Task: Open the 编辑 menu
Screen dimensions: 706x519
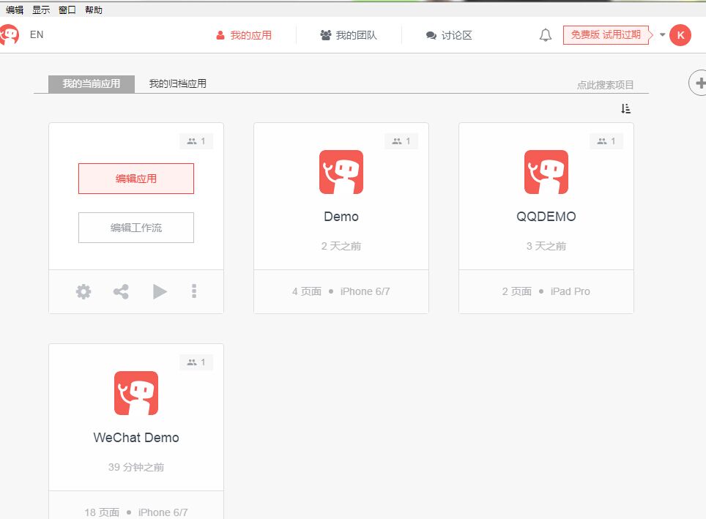Action: point(15,10)
